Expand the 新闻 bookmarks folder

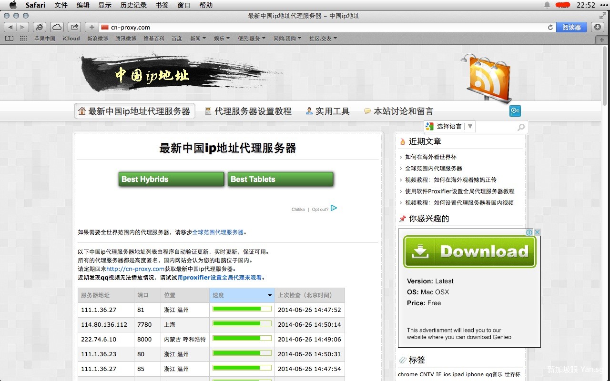point(198,39)
